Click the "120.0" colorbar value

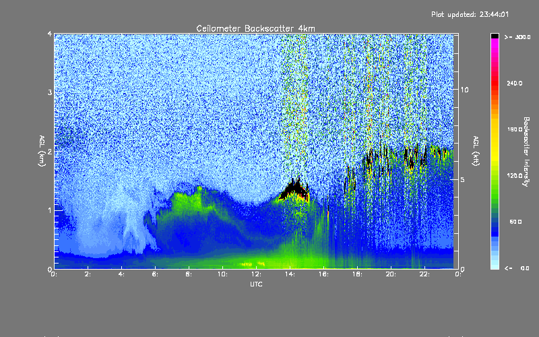(x=515, y=176)
